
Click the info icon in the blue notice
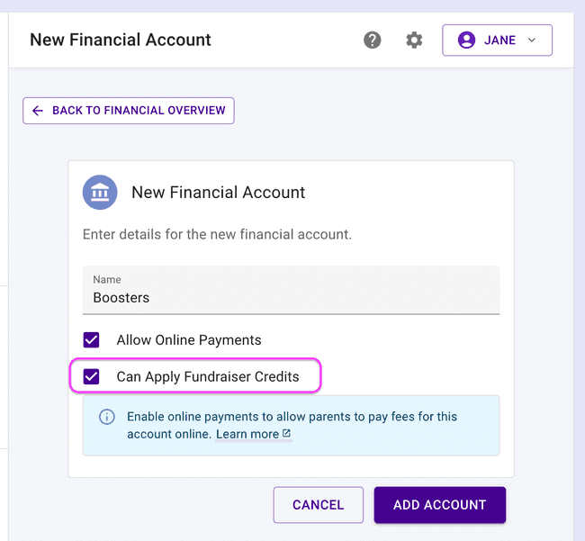pos(107,417)
